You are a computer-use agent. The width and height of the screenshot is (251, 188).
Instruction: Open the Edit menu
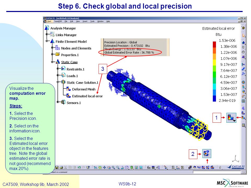tap(72, 21)
